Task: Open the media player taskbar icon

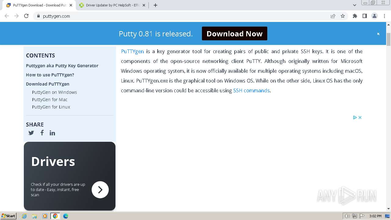Action: click(45, 216)
